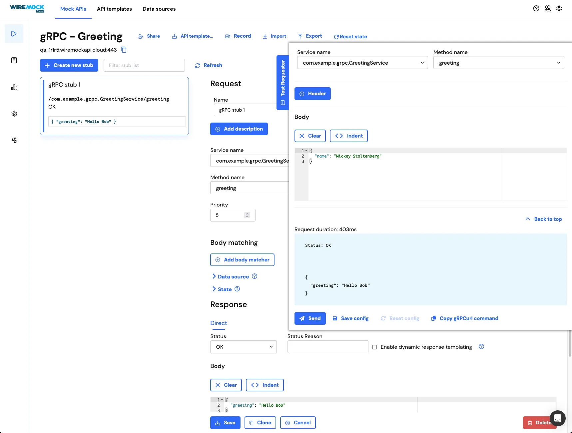The height and width of the screenshot is (433, 572).
Task: Clone the stub
Action: 260,423
